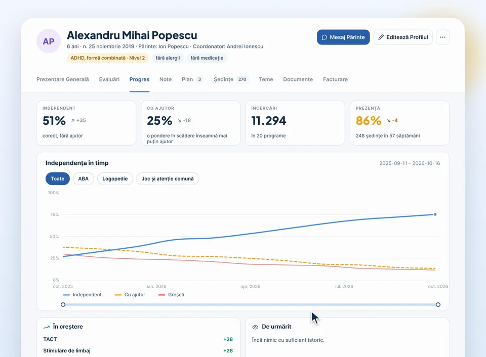Open the Plan tab

(x=192, y=79)
